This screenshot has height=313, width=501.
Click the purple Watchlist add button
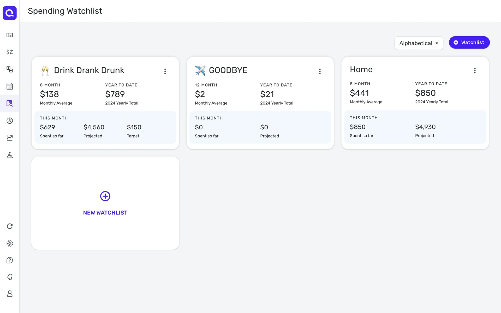pos(469,43)
